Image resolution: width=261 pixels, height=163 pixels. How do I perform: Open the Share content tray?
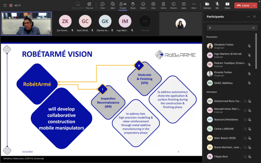(x=227, y=5)
